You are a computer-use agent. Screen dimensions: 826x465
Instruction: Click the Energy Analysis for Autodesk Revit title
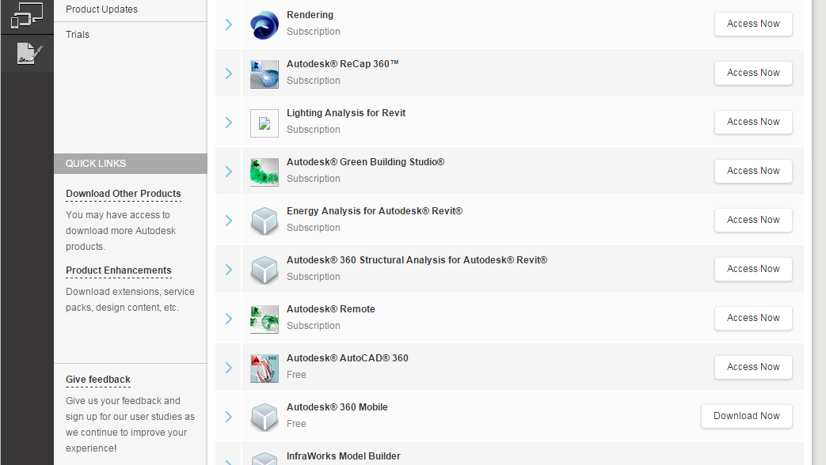click(x=375, y=211)
